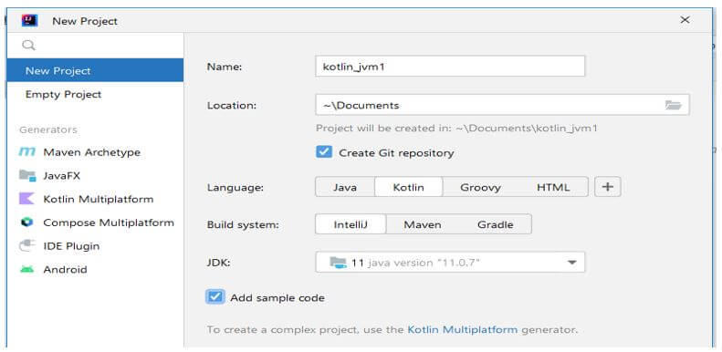Click the 'Project will be created in' text

[x=456, y=128]
